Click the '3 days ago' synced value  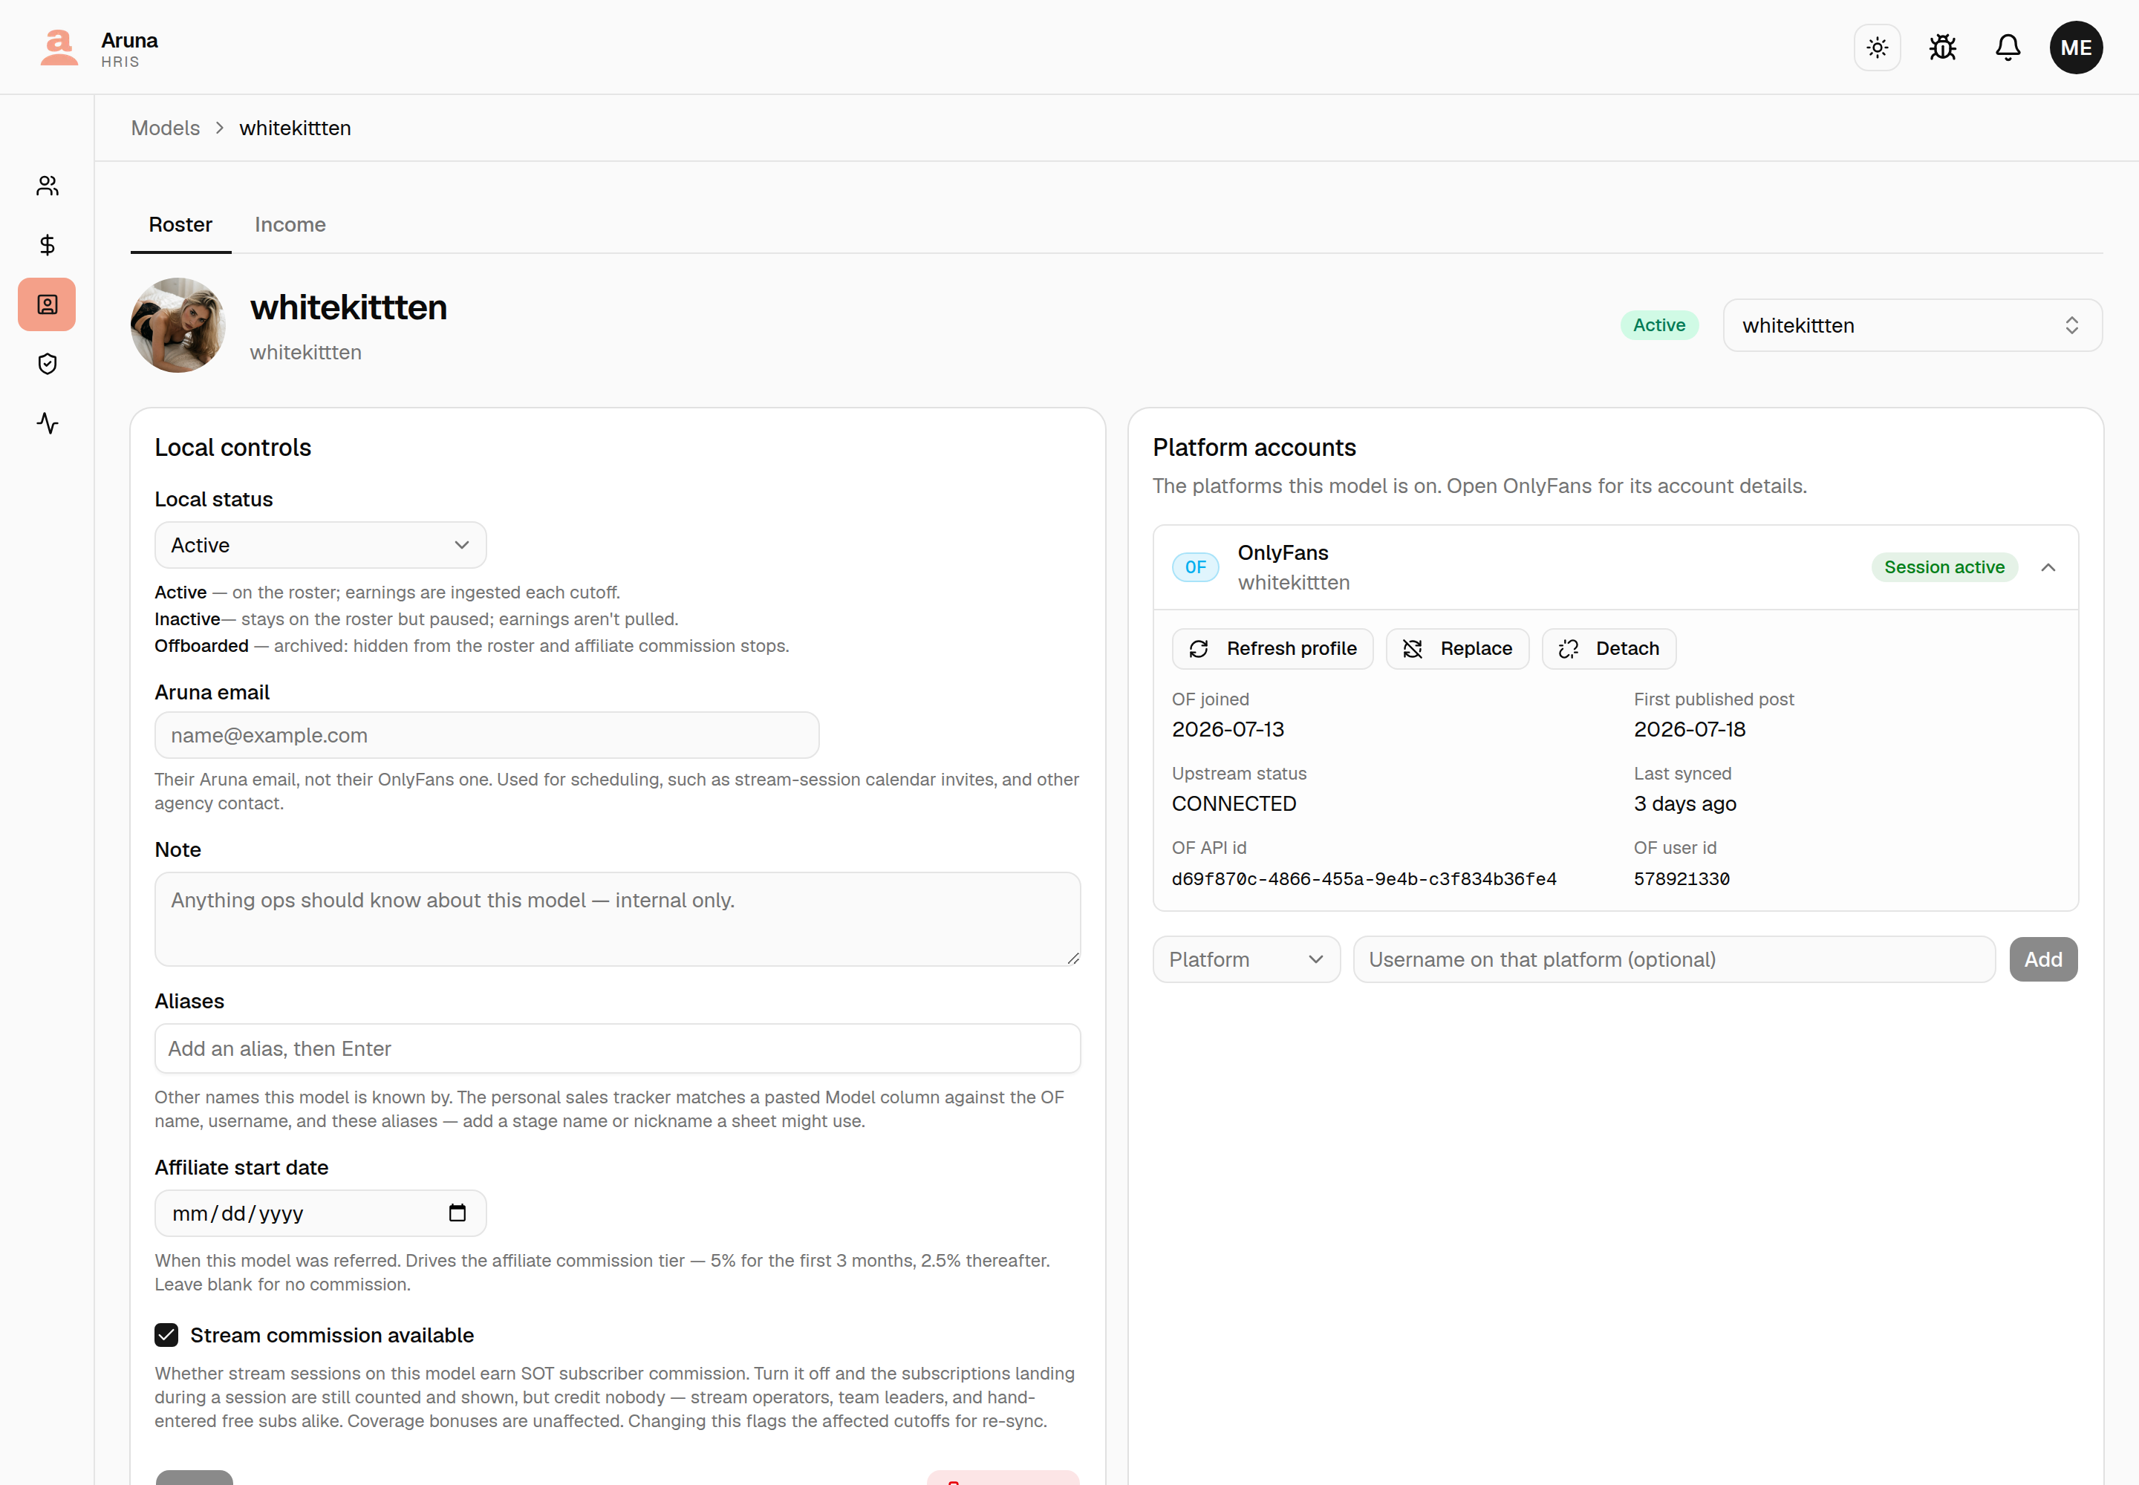click(x=1684, y=804)
